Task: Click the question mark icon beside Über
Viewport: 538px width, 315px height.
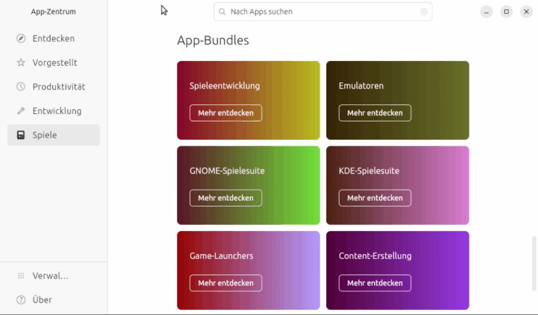Action: click(21, 300)
